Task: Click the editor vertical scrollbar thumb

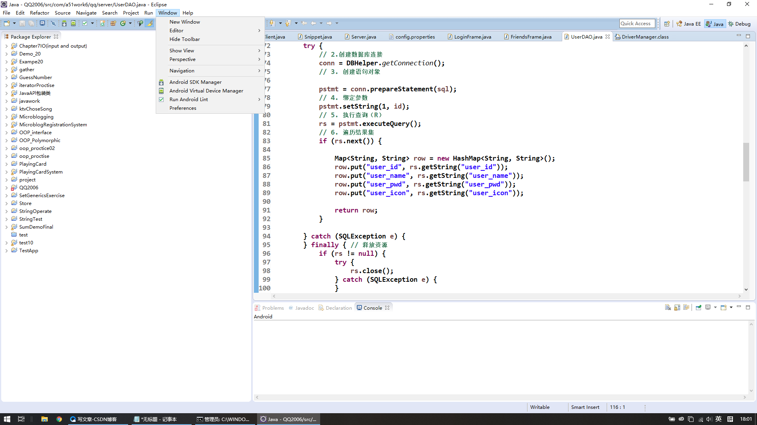Action: (x=746, y=161)
